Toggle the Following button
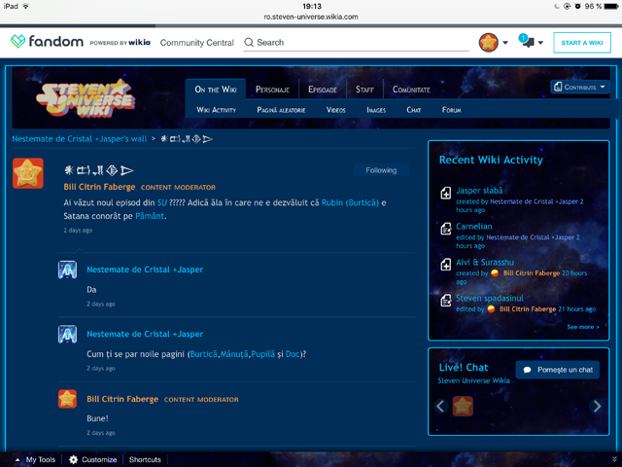Screen dimensions: 622x467 [381, 170]
